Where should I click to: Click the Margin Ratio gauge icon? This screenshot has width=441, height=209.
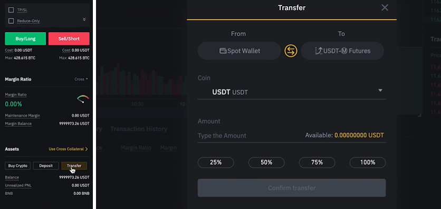[83, 99]
